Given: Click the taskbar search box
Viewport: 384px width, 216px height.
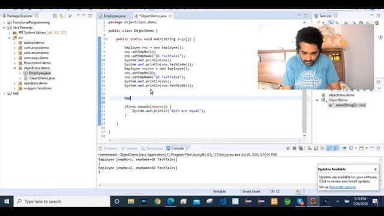Looking at the screenshot, I should 62,202.
